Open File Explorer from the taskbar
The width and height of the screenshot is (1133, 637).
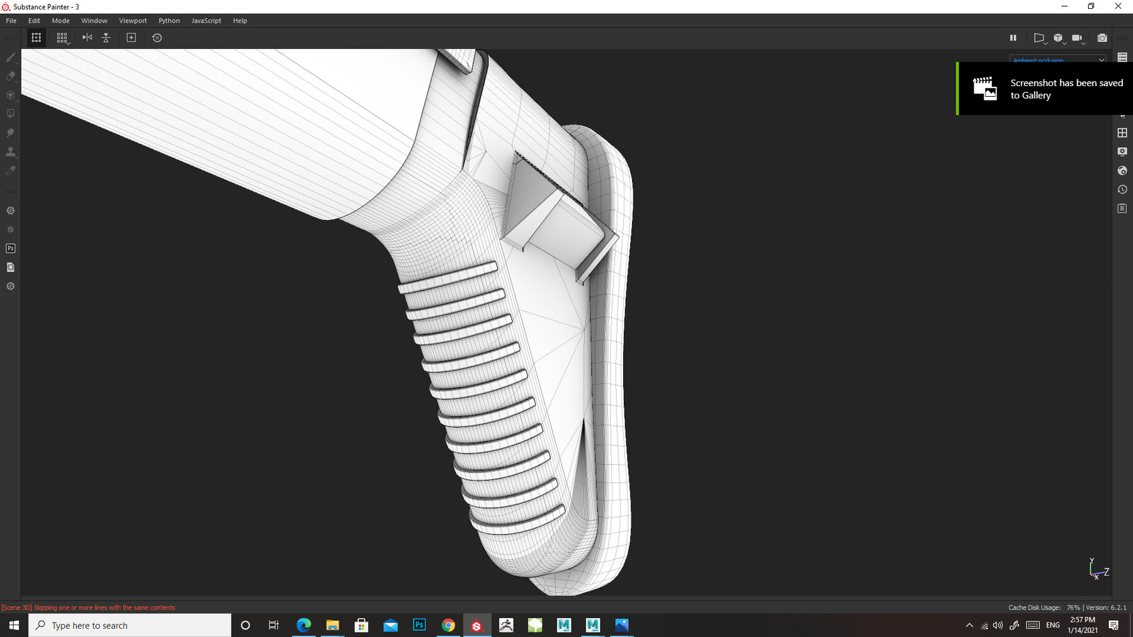click(332, 625)
